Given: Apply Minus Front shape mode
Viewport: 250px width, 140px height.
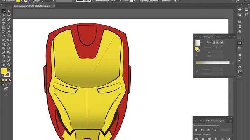Looking at the screenshot, I should [202, 130].
